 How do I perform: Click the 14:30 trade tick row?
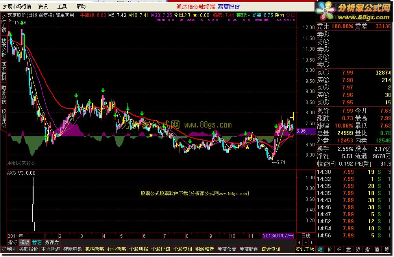[354, 172]
